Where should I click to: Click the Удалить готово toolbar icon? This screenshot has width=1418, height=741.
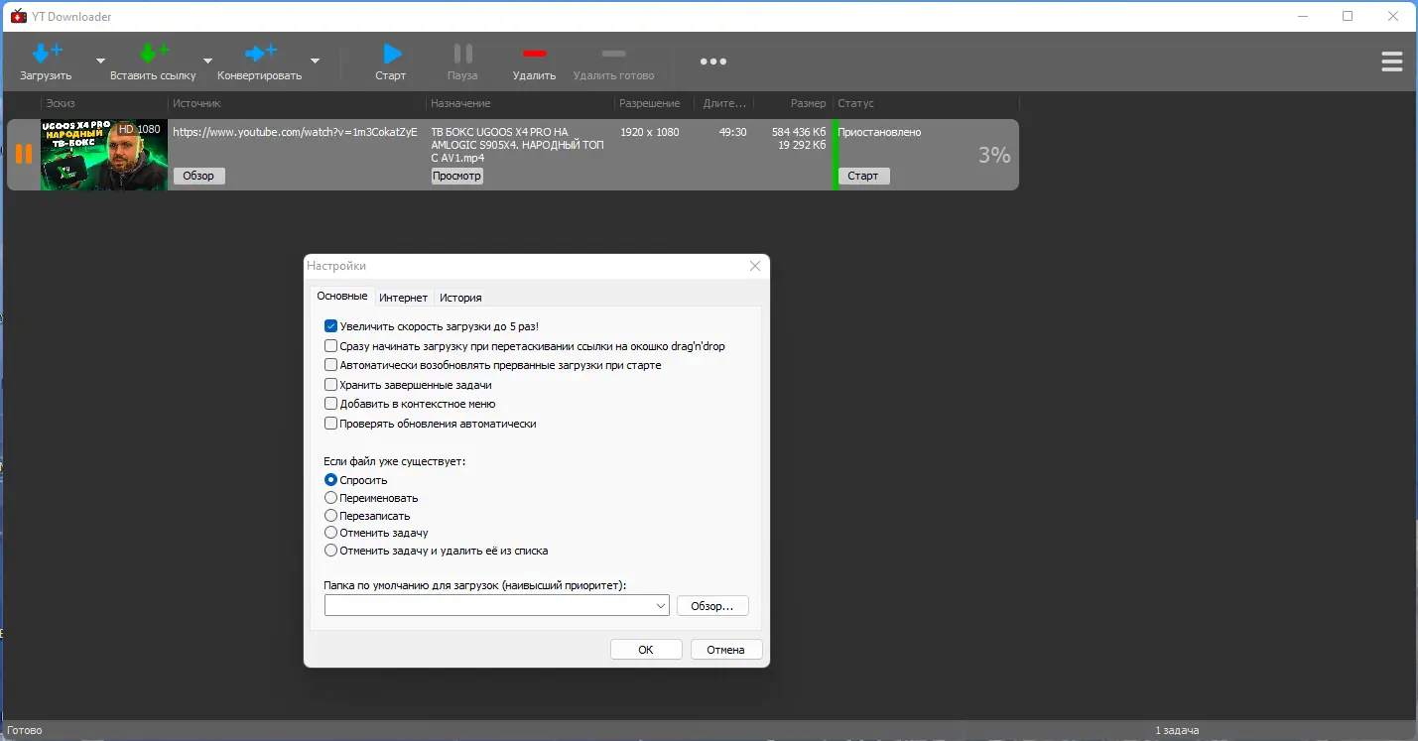pos(614,54)
